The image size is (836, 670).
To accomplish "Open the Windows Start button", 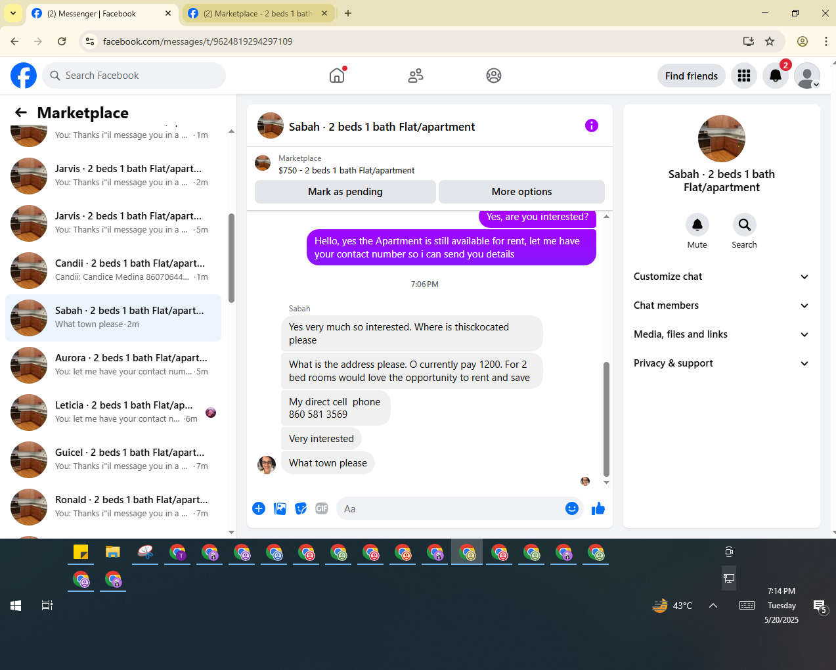I will [16, 606].
